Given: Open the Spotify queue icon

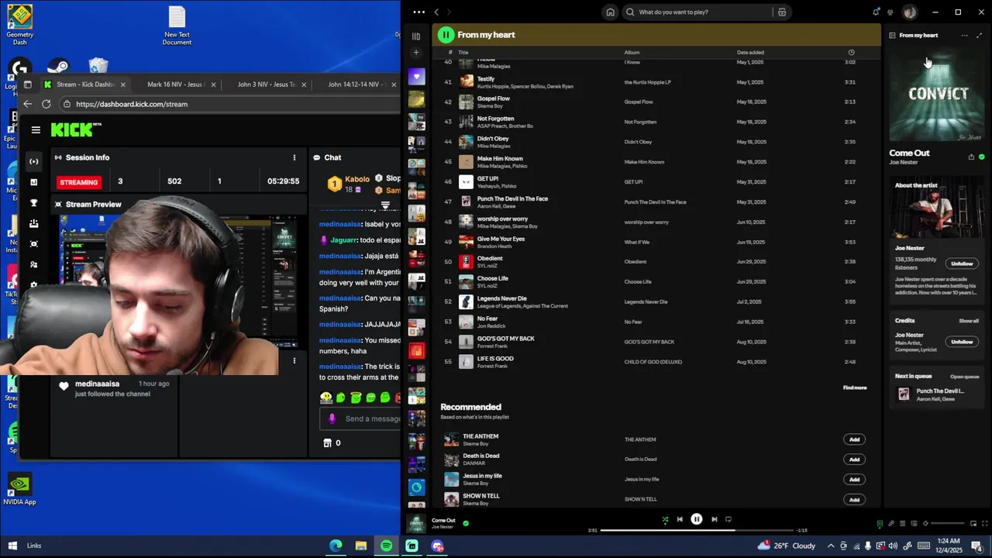Looking at the screenshot, I should point(902,523).
